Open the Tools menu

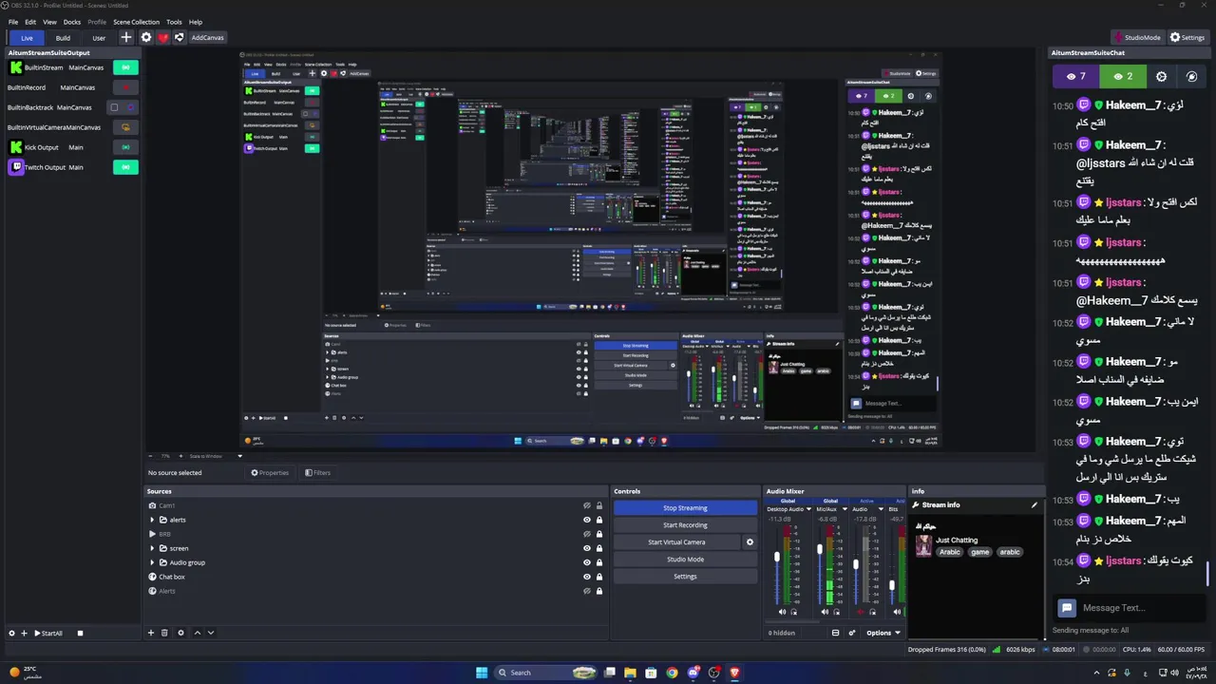(x=174, y=22)
